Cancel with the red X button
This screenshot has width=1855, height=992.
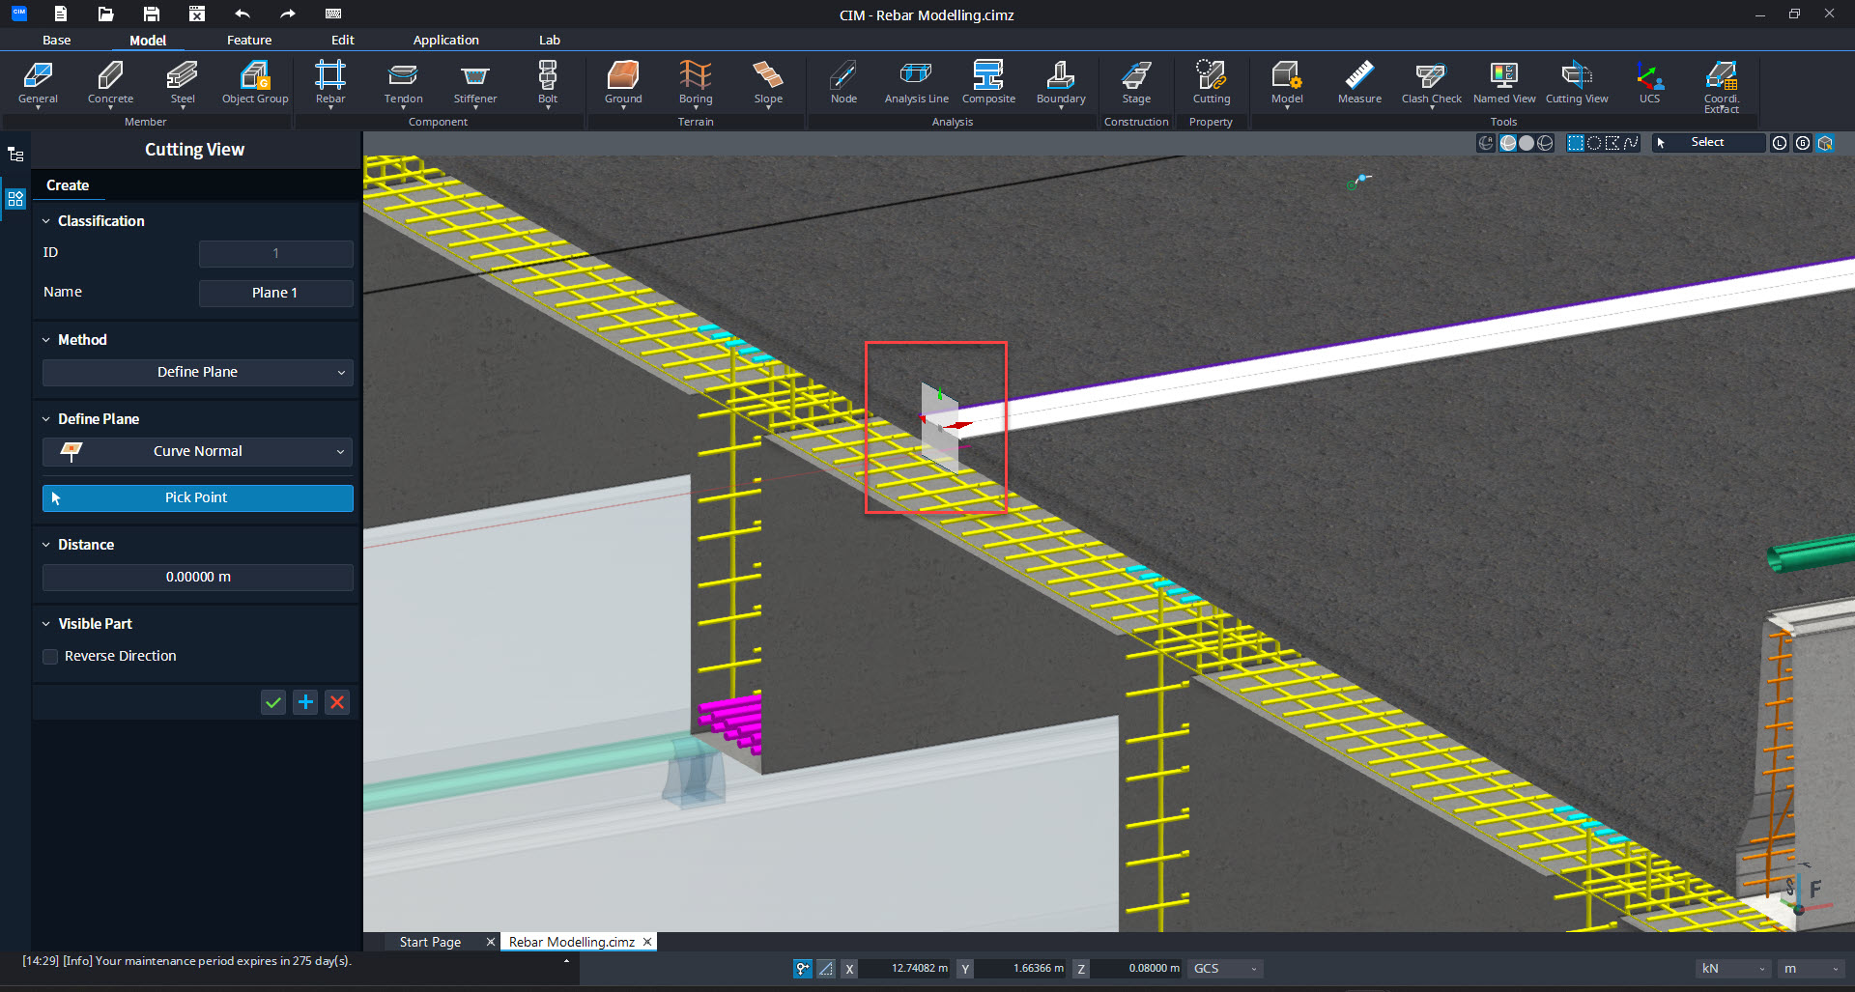(x=337, y=702)
